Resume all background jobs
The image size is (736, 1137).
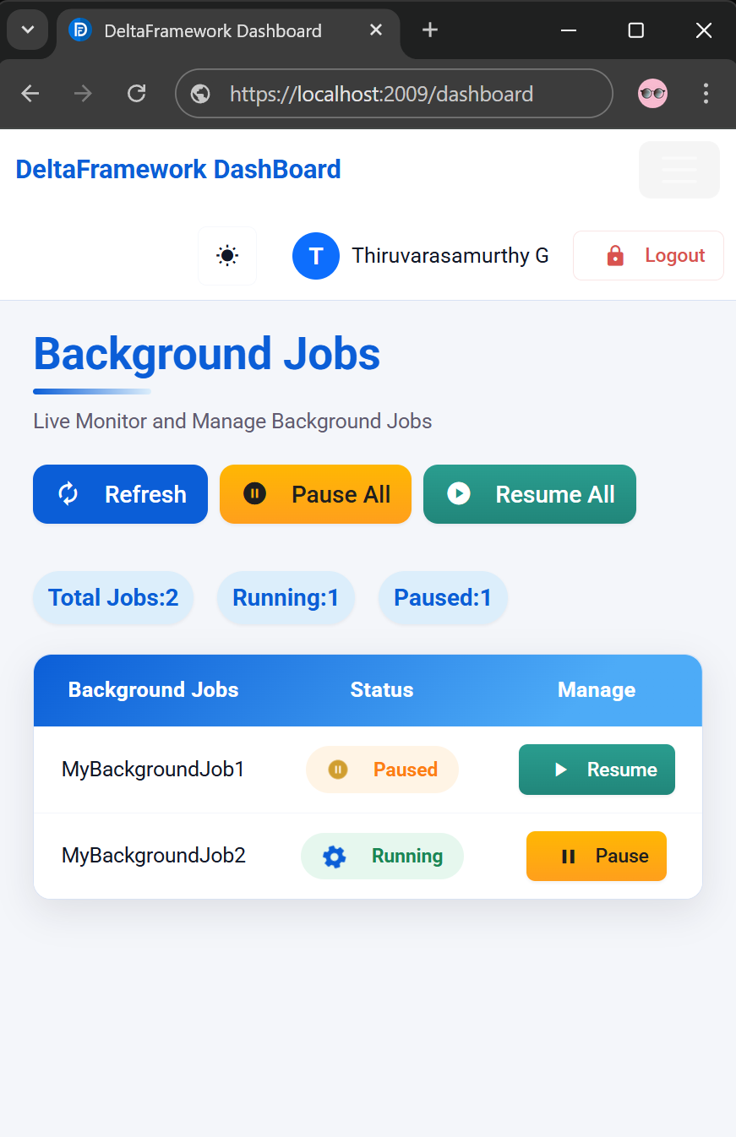tap(529, 494)
